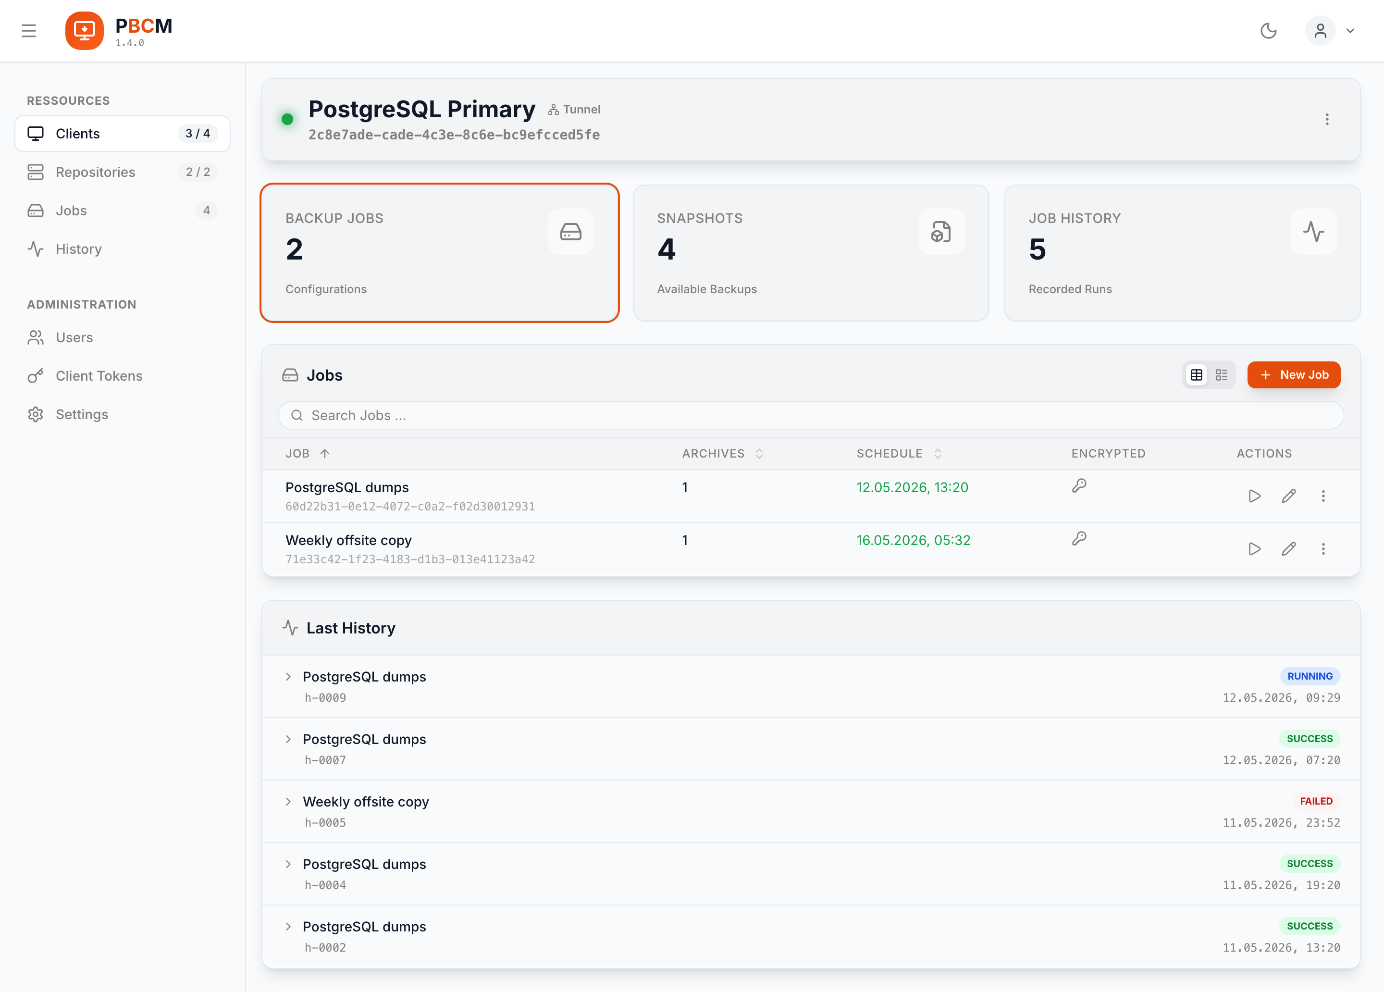1384x992 pixels.
Task: Focus the Search Jobs field
Action: (810, 415)
